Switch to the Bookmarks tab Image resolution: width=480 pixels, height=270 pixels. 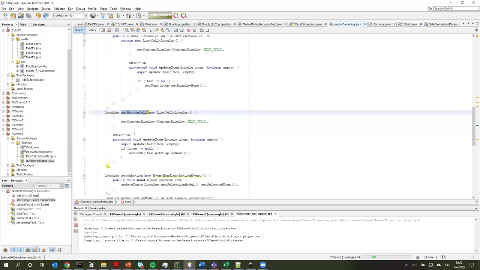pos(97,208)
